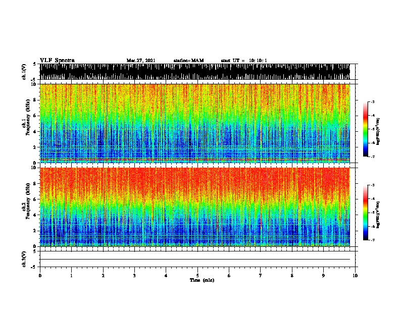Click the time axis tick label "9"
This screenshot has height=309, width=400.
(323, 276)
